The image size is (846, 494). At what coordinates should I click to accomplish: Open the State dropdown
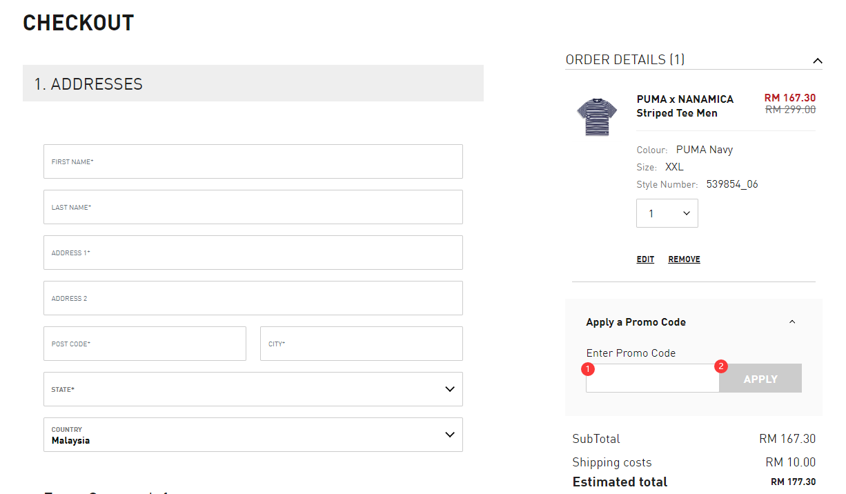[x=253, y=389]
